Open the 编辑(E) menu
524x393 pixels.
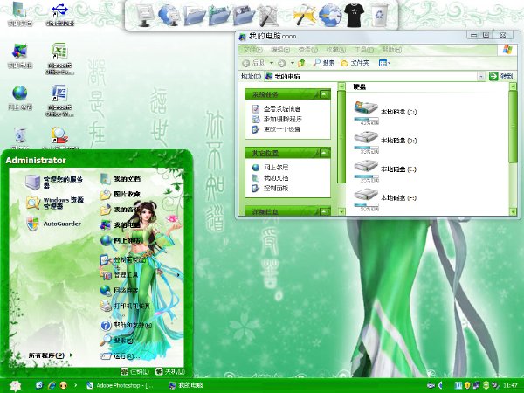(280, 50)
